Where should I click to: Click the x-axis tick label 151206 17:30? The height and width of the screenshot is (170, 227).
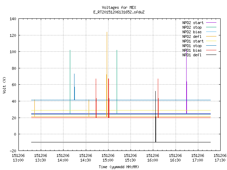[x=220, y=158]
